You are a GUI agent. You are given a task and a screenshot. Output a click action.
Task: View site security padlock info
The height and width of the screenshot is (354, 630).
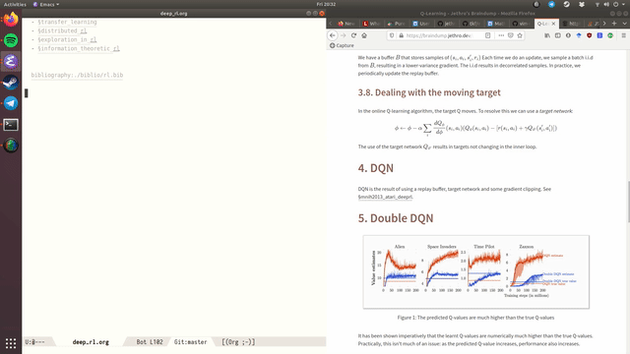pos(401,35)
